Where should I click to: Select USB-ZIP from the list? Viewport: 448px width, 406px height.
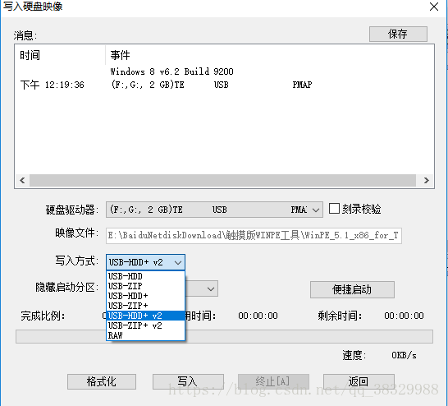145,286
